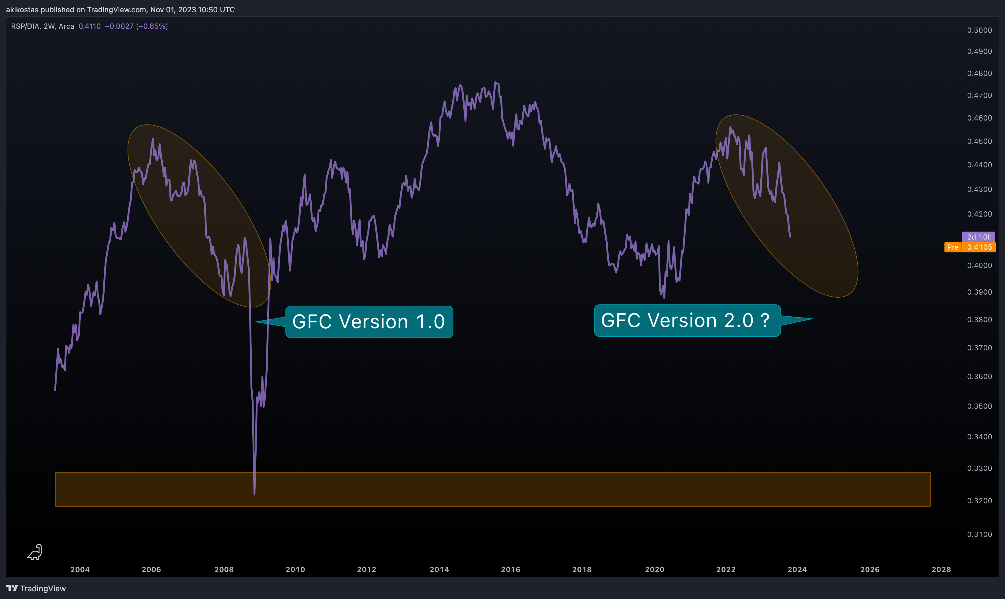Click the 0.3800 price scale label
The width and height of the screenshot is (1005, 599).
pyautogui.click(x=979, y=320)
